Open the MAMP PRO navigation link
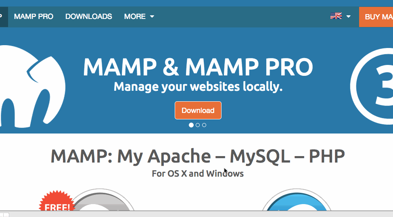Image resolution: width=393 pixels, height=217 pixels. click(33, 17)
